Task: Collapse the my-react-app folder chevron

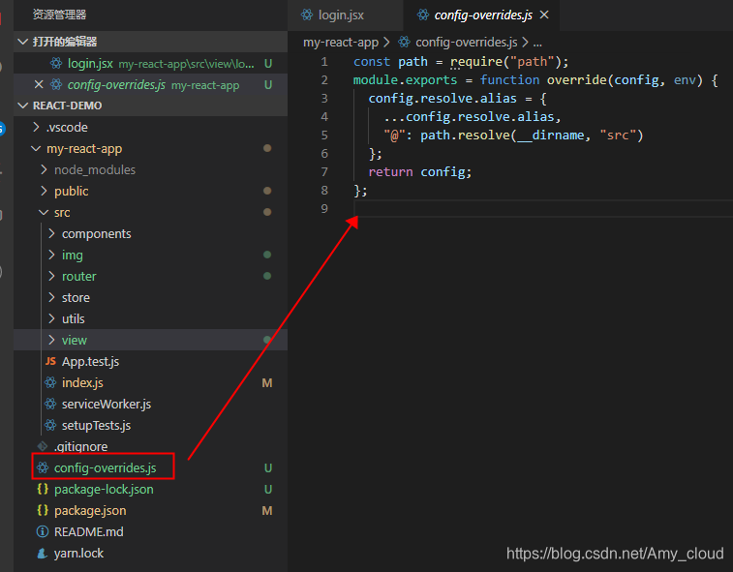Action: point(36,149)
